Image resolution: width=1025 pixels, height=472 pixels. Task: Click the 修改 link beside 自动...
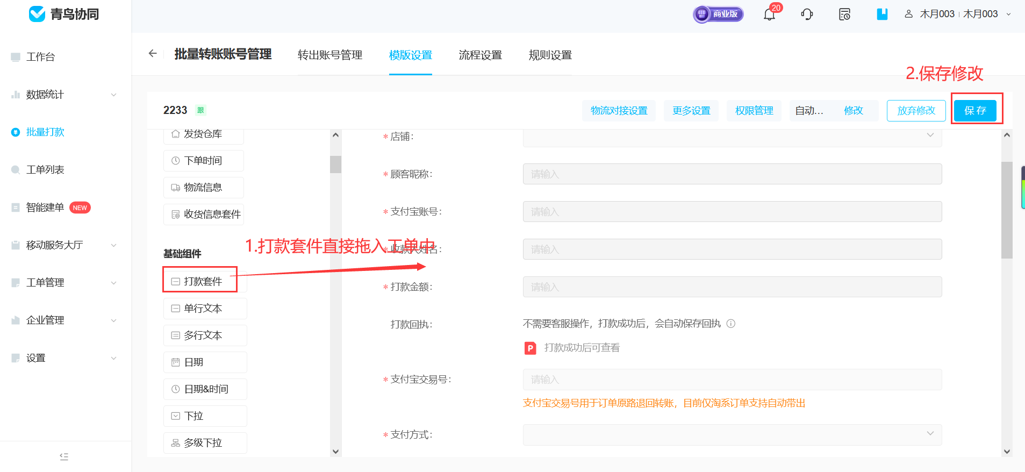point(854,111)
